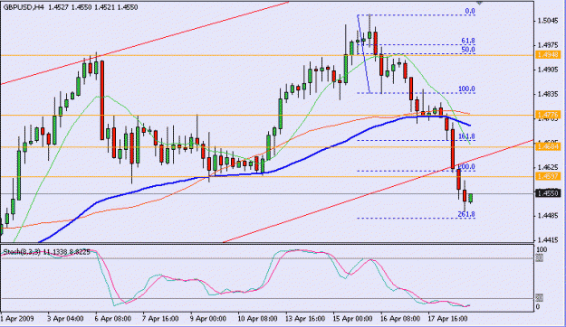Click the 3 Apr 04:00 time label
This screenshot has width=566, height=327.
point(65,319)
